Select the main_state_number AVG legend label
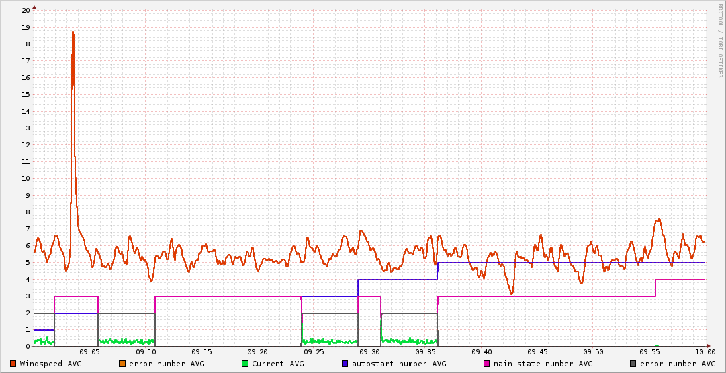This screenshot has height=373, width=726. (543, 364)
